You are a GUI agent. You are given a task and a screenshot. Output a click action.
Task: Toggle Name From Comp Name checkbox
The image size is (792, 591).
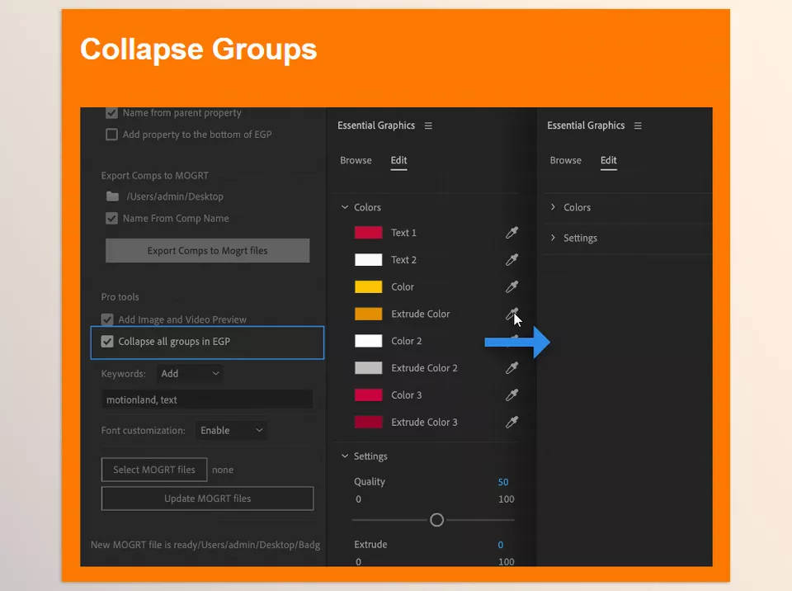111,219
